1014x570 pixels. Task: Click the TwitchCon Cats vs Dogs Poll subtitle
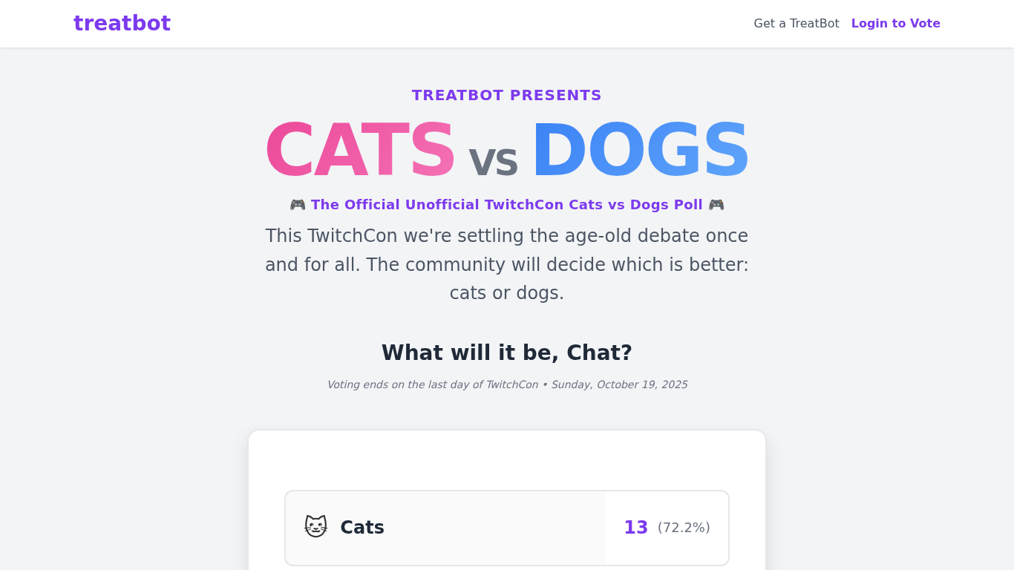coord(507,205)
